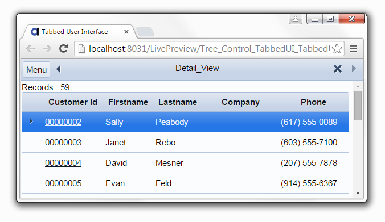Close the Tabbed User Interface tab
385x222 pixels.
[126, 32]
